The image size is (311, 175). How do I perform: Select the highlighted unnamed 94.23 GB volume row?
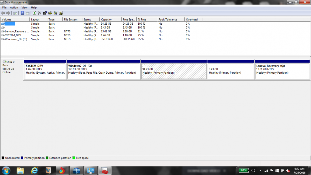101,24
